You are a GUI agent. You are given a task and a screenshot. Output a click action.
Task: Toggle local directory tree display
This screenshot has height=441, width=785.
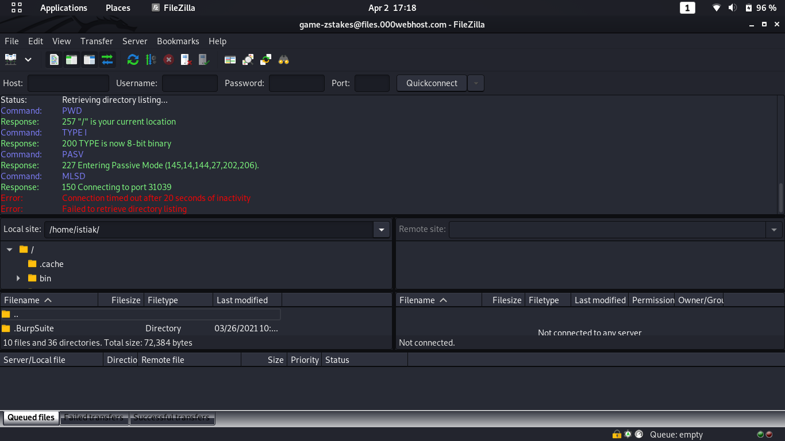71,59
